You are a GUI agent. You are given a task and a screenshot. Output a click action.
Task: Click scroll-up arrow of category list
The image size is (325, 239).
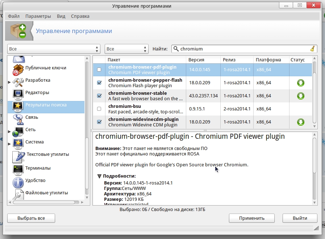87,58
